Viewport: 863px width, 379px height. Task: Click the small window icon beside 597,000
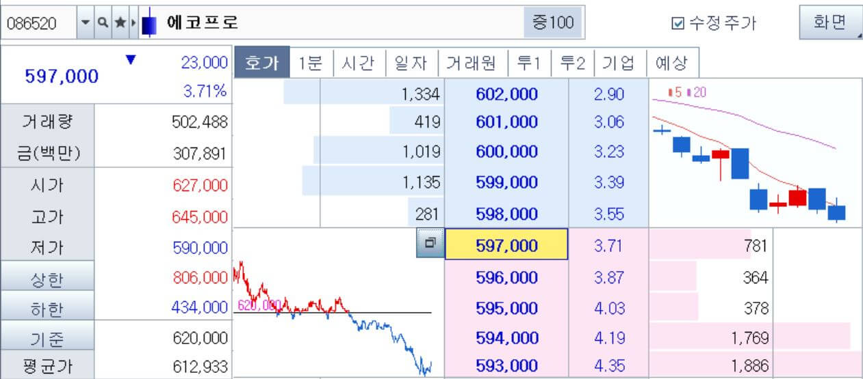pos(430,243)
